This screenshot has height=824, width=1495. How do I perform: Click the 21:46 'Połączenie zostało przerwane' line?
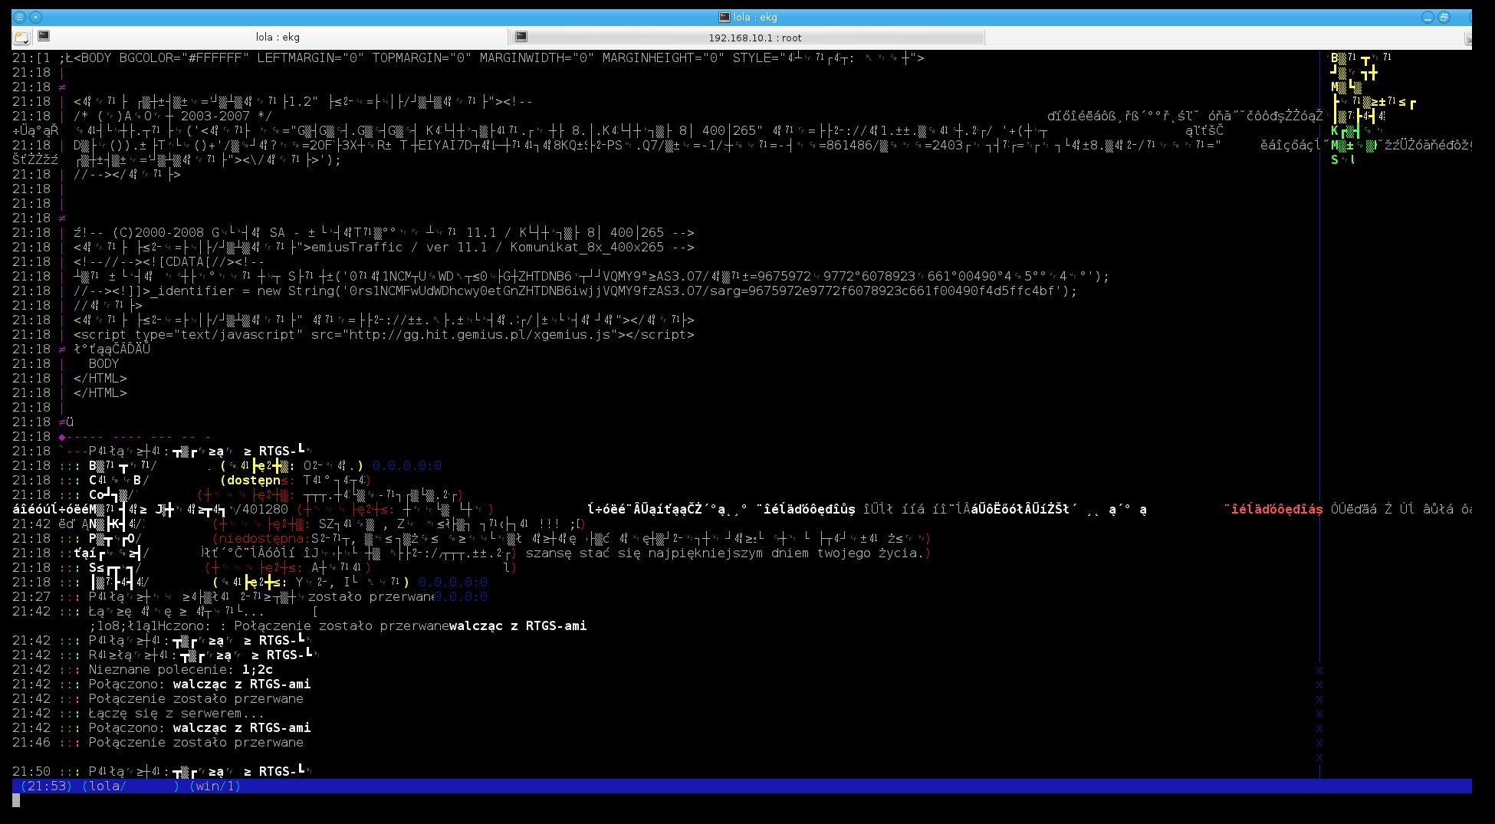tap(158, 742)
